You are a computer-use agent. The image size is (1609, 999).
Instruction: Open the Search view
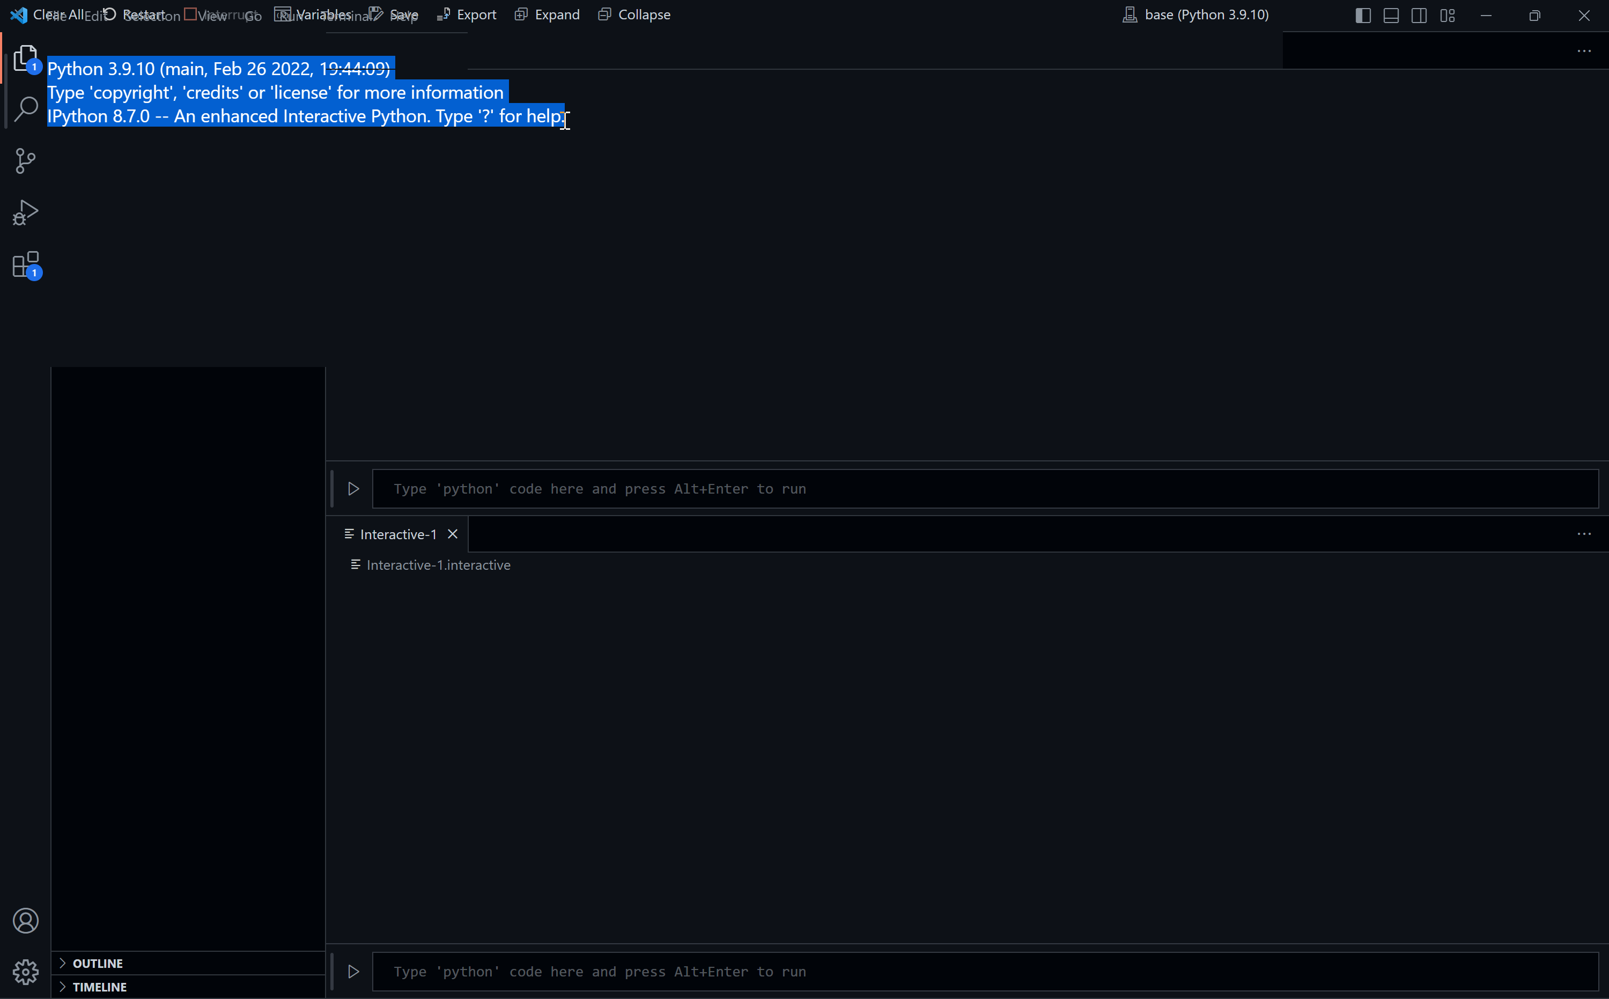tap(25, 109)
